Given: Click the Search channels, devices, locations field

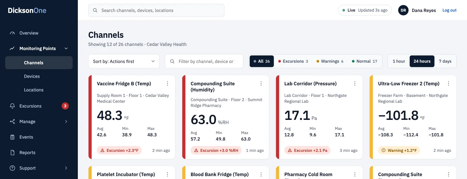Looking at the screenshot, I should (156, 10).
